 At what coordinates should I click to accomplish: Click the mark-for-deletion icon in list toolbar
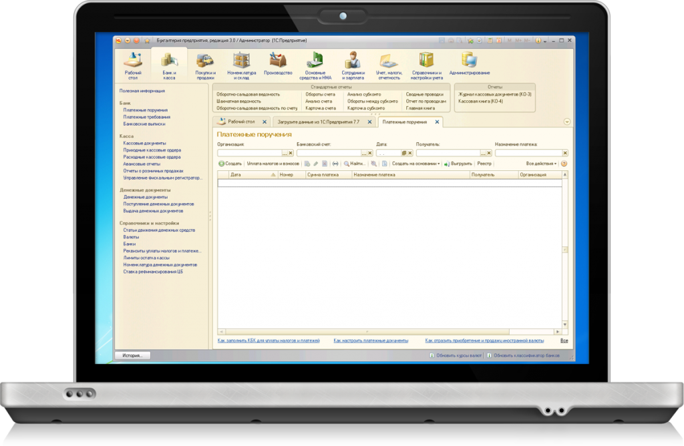pyautogui.click(x=325, y=164)
